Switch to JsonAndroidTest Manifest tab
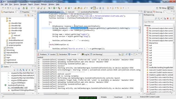The height and width of the screenshot is (99, 176). (89, 12)
